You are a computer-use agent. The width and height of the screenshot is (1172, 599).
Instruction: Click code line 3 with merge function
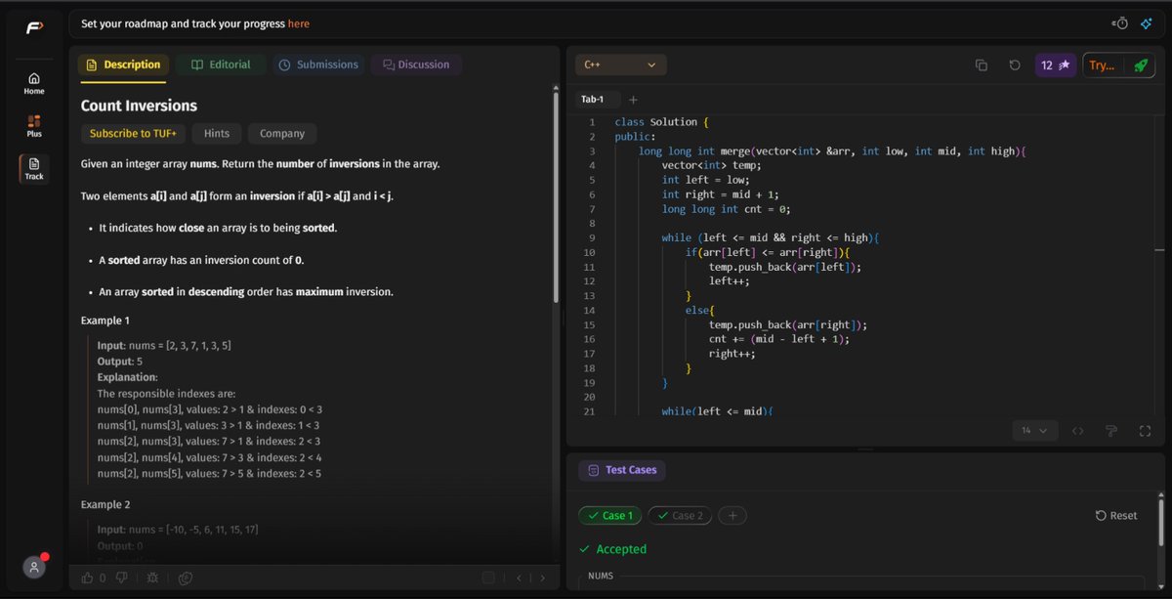pyautogui.click(x=832, y=150)
